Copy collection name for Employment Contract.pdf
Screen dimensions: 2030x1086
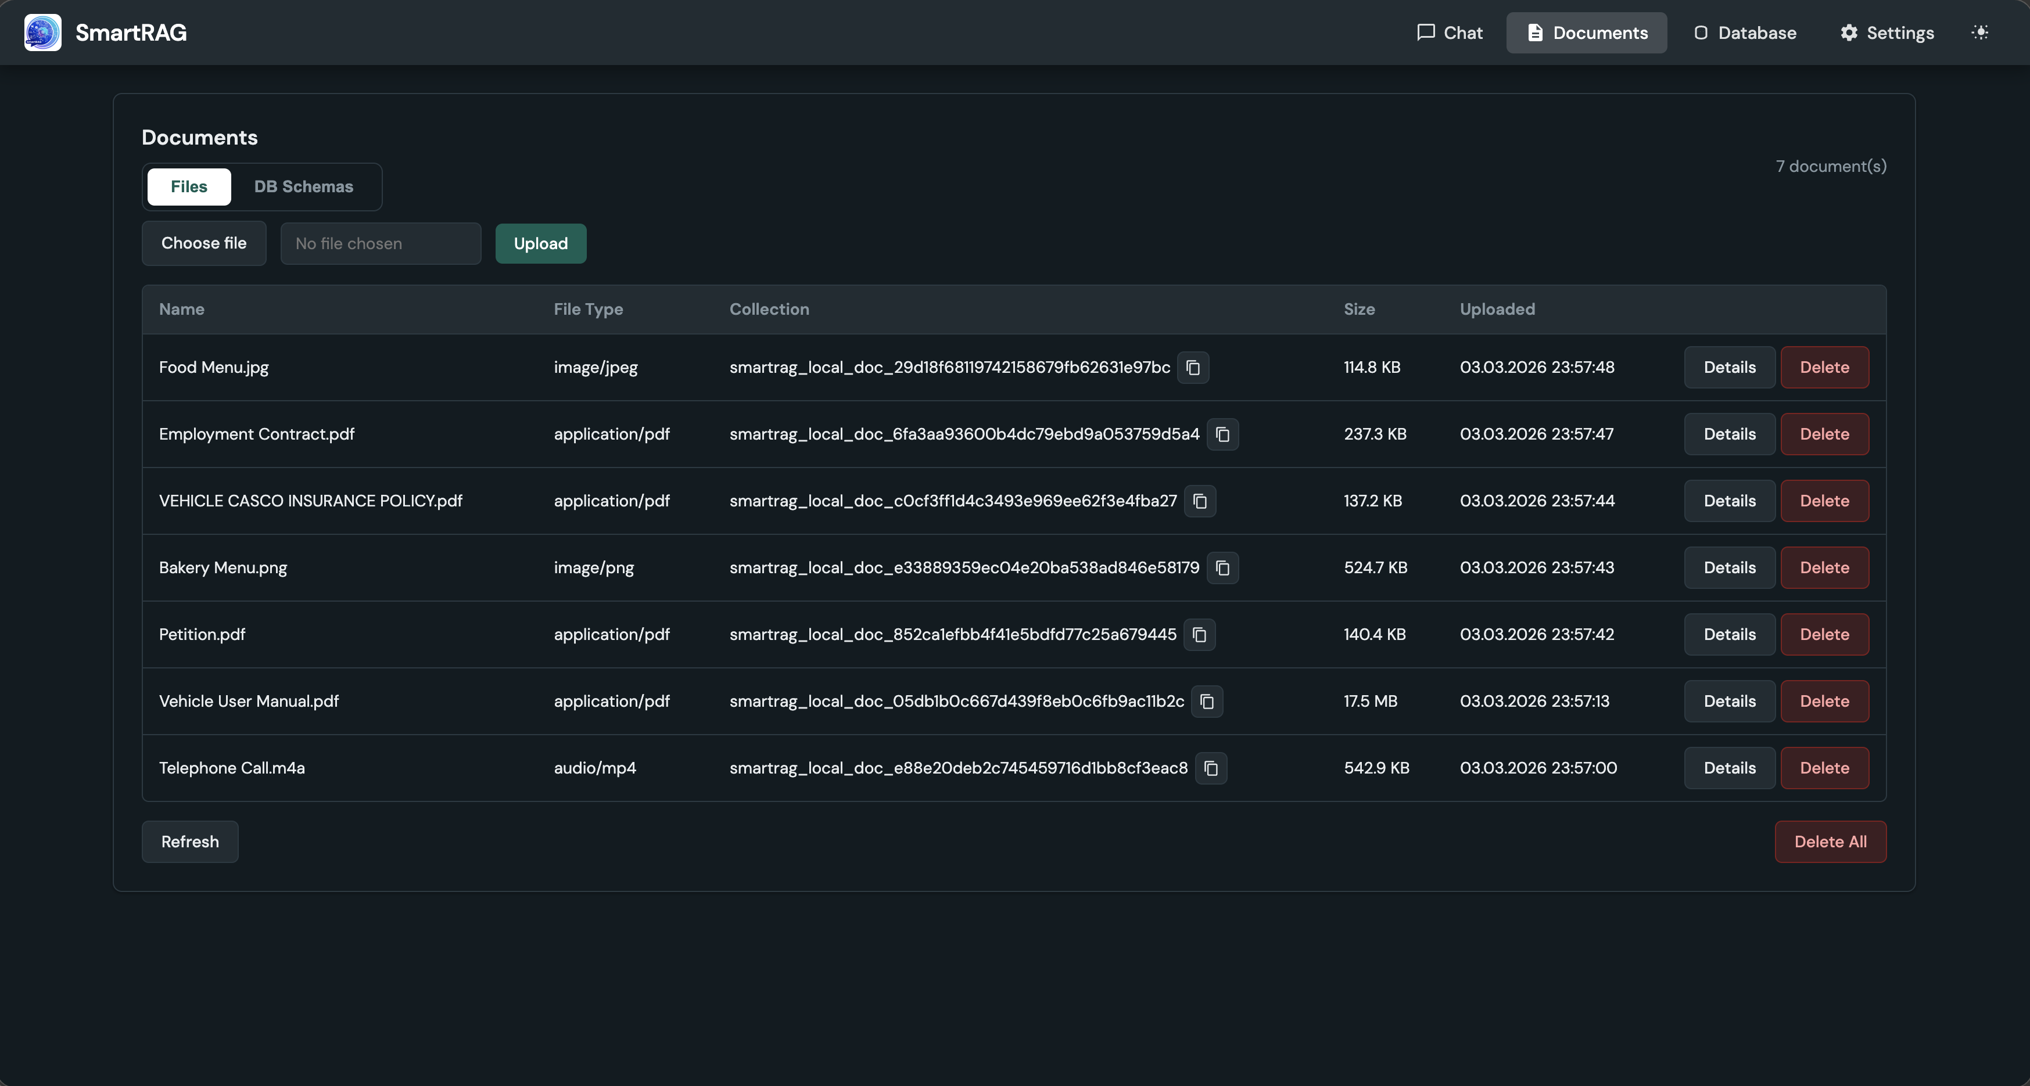[x=1222, y=435]
